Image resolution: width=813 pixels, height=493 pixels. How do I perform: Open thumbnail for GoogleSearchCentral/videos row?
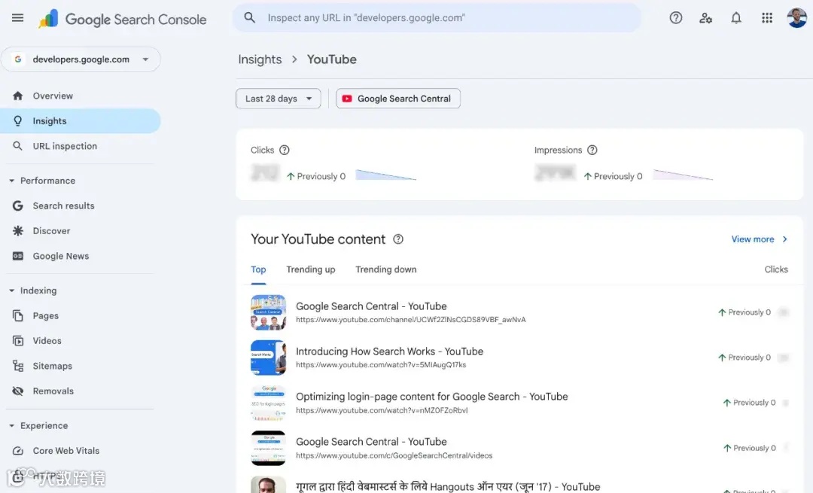[268, 448]
